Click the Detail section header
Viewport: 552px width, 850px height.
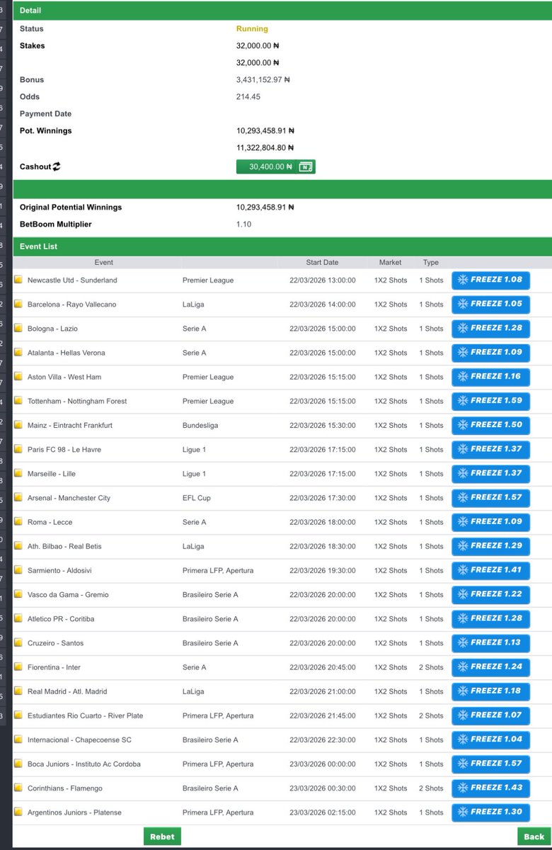pyautogui.click(x=282, y=11)
